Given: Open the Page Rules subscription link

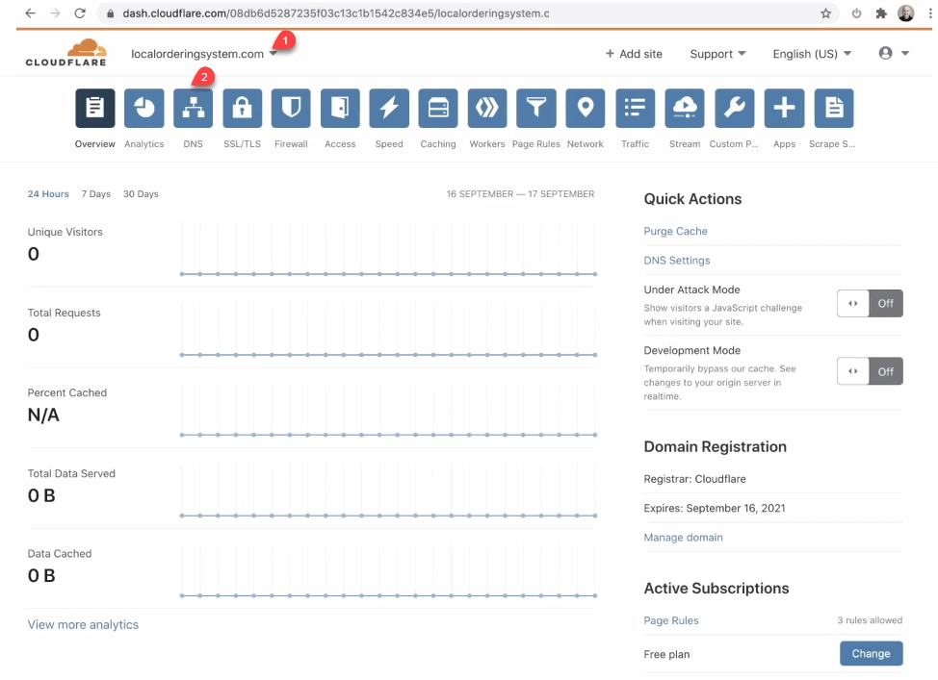Looking at the screenshot, I should click(671, 620).
